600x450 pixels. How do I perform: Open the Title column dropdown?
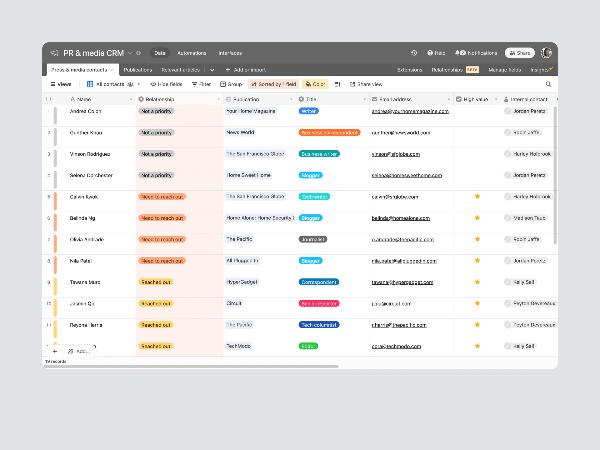click(364, 99)
